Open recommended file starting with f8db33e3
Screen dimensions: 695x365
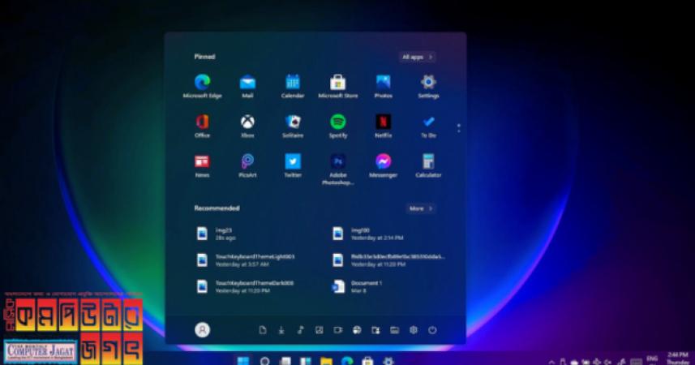click(x=390, y=260)
